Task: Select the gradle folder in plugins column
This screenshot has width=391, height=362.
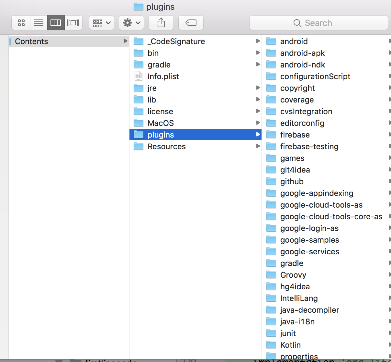Action: [x=327, y=263]
